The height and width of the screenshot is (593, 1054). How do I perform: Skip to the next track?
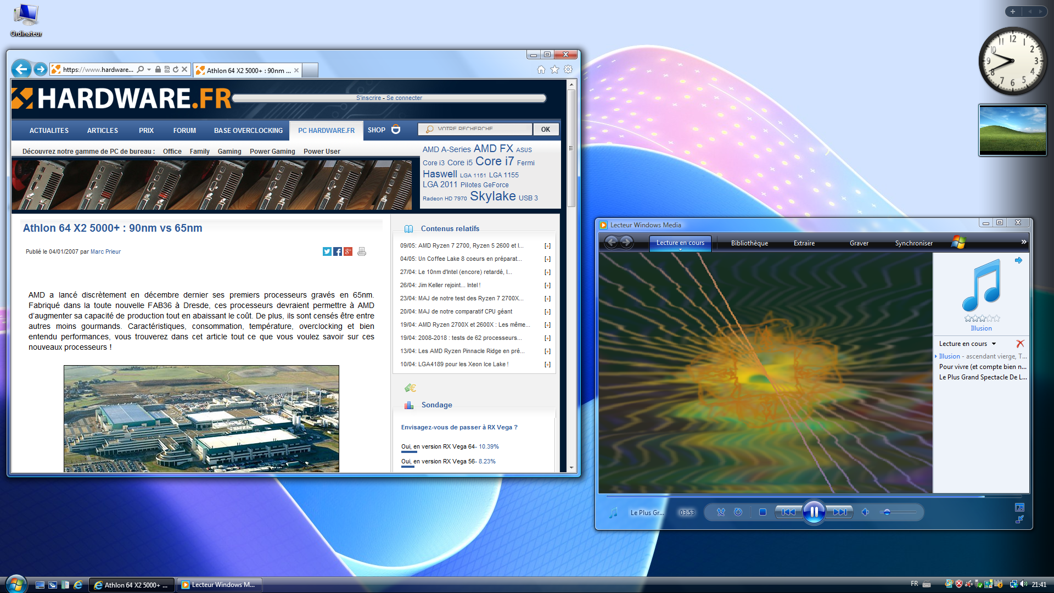(840, 512)
